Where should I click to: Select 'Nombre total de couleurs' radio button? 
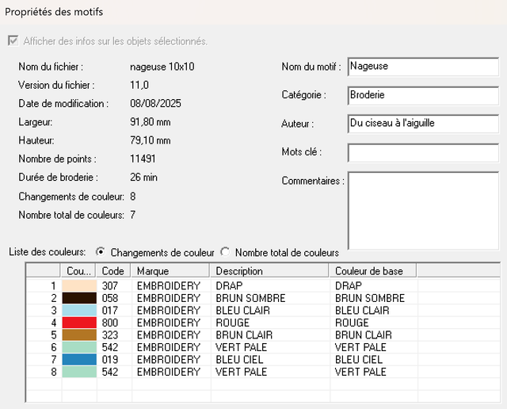click(225, 252)
